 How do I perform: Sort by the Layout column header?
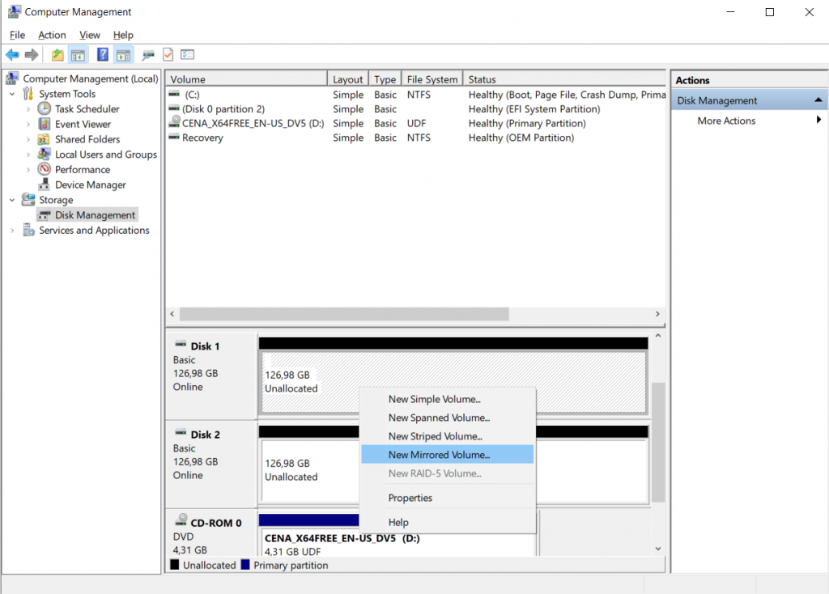348,78
